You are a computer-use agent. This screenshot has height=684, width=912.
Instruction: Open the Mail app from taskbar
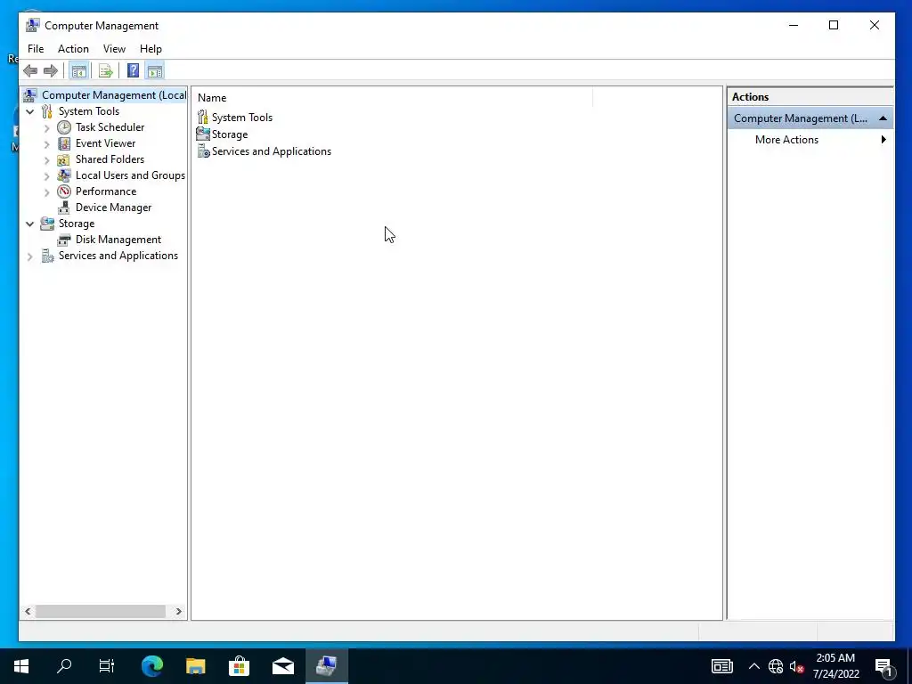tap(282, 666)
